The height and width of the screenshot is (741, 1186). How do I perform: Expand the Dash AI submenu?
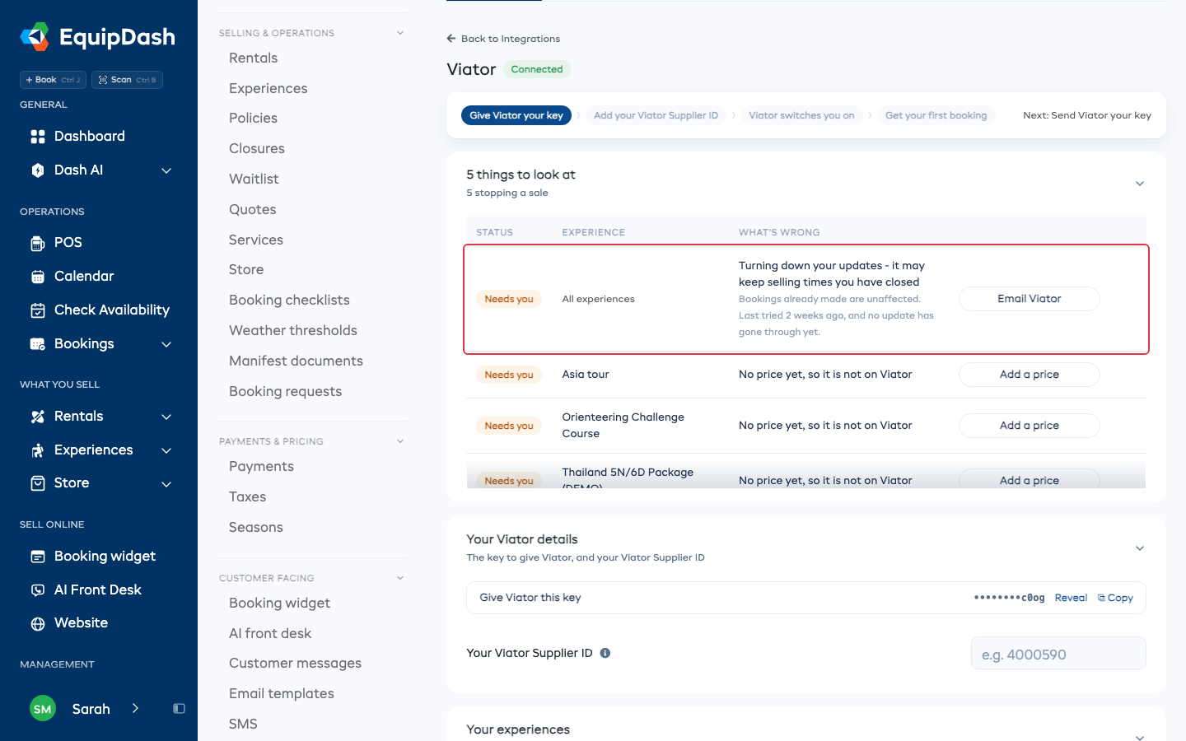166,170
